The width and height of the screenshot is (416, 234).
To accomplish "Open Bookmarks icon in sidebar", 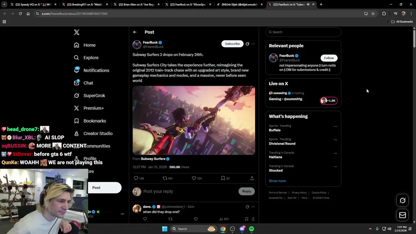I will 76,121.
